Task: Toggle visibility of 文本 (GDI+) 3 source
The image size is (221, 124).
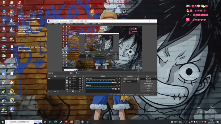Action: pyautogui.click(x=80, y=87)
